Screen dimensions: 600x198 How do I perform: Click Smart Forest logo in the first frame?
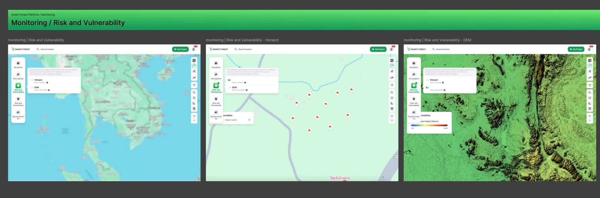pos(21,49)
